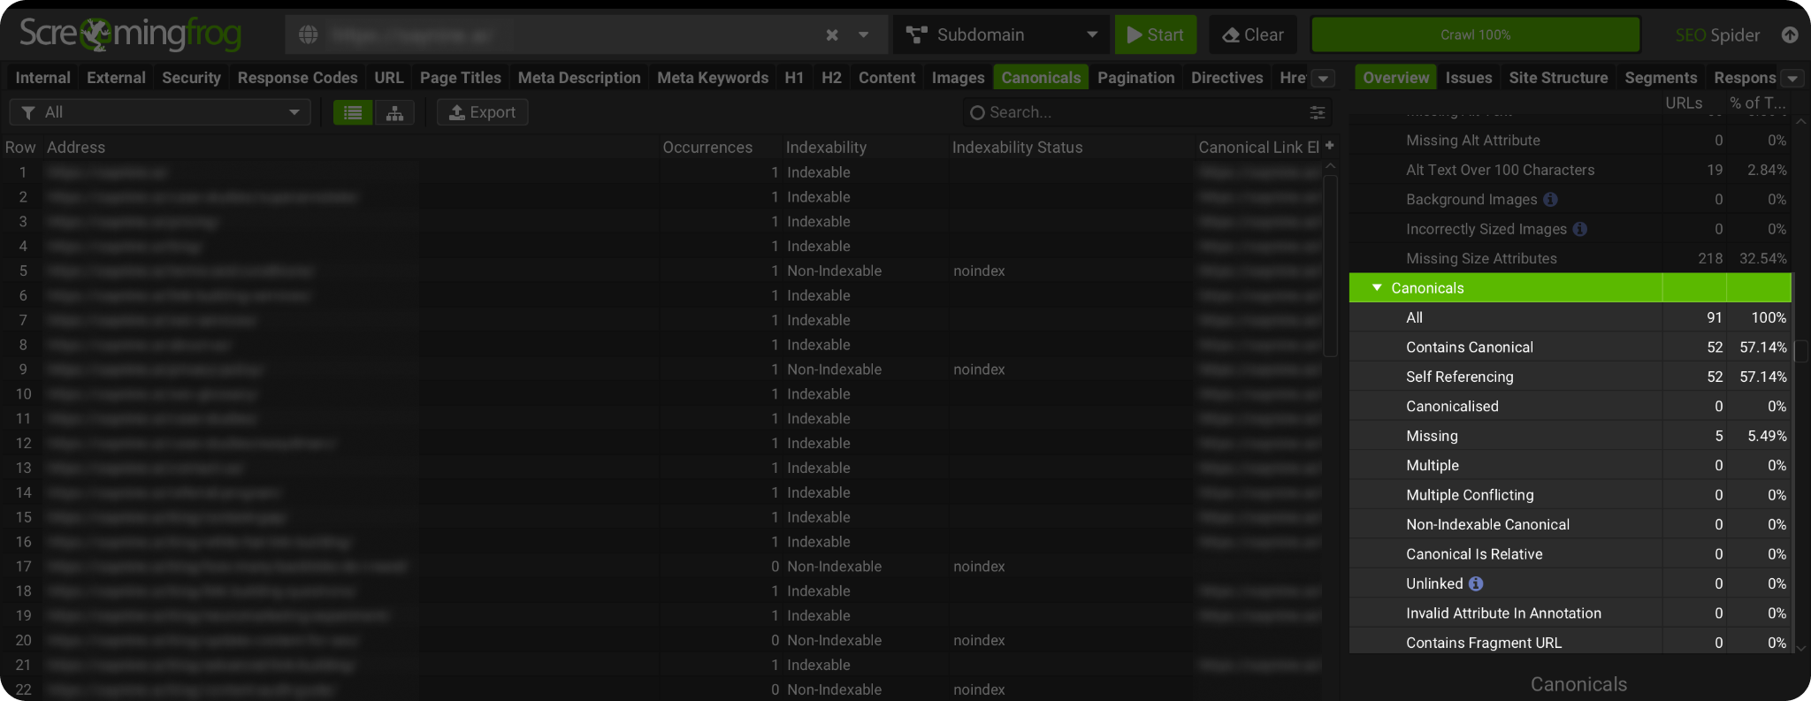1811x701 pixels.
Task: Click info icon beside Incorrectly Sized Images
Action: [1580, 229]
